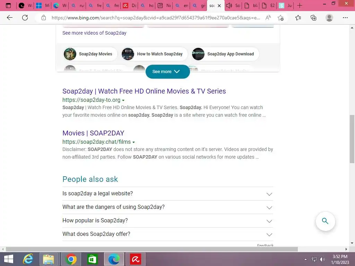Open a new browser tab
The height and width of the screenshot is (266, 355).
[300, 6]
